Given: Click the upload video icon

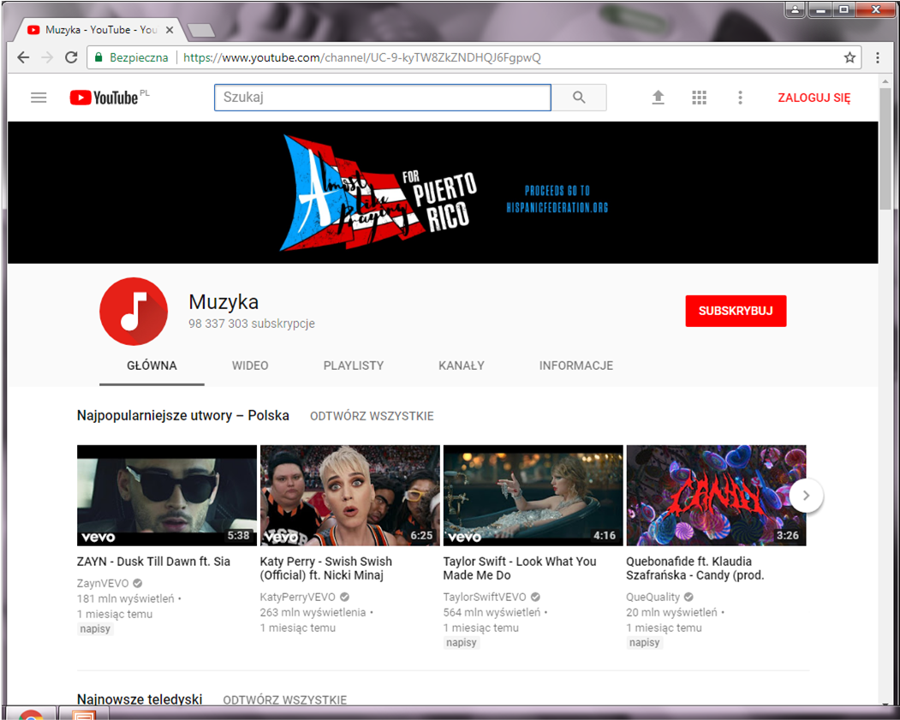Looking at the screenshot, I should coord(659,98).
